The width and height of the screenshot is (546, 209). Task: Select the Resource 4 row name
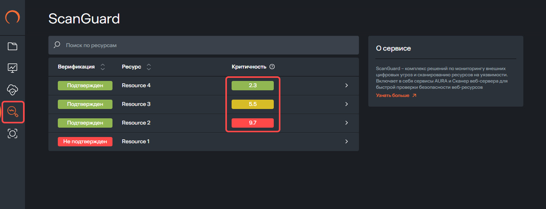(136, 85)
